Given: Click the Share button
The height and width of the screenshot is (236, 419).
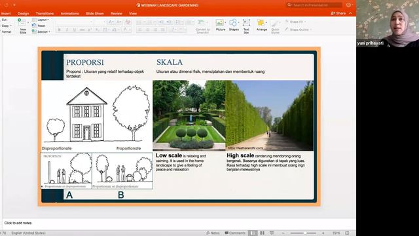Looking at the screenshot, I should point(338,13).
